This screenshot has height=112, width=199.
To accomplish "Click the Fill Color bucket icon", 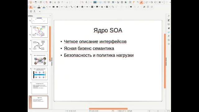I will point(44,7).
